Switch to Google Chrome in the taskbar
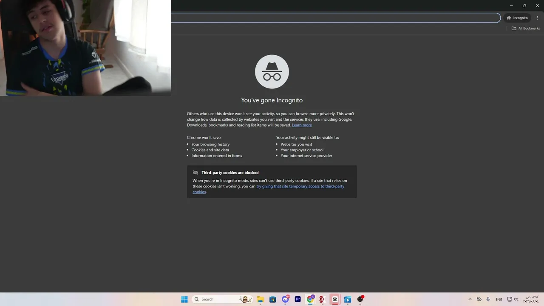Screen dimensions: 544x306 pos(310,299)
